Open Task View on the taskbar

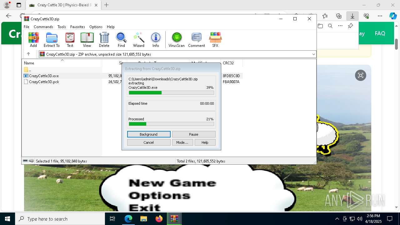[x=112, y=219]
